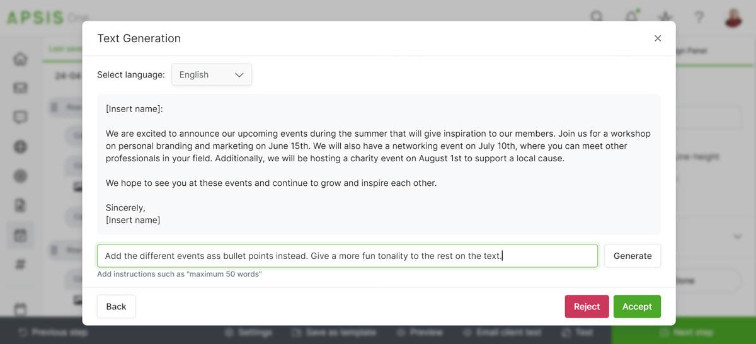Select the calendar icon in sidebar
The width and height of the screenshot is (756, 344).
(20, 236)
